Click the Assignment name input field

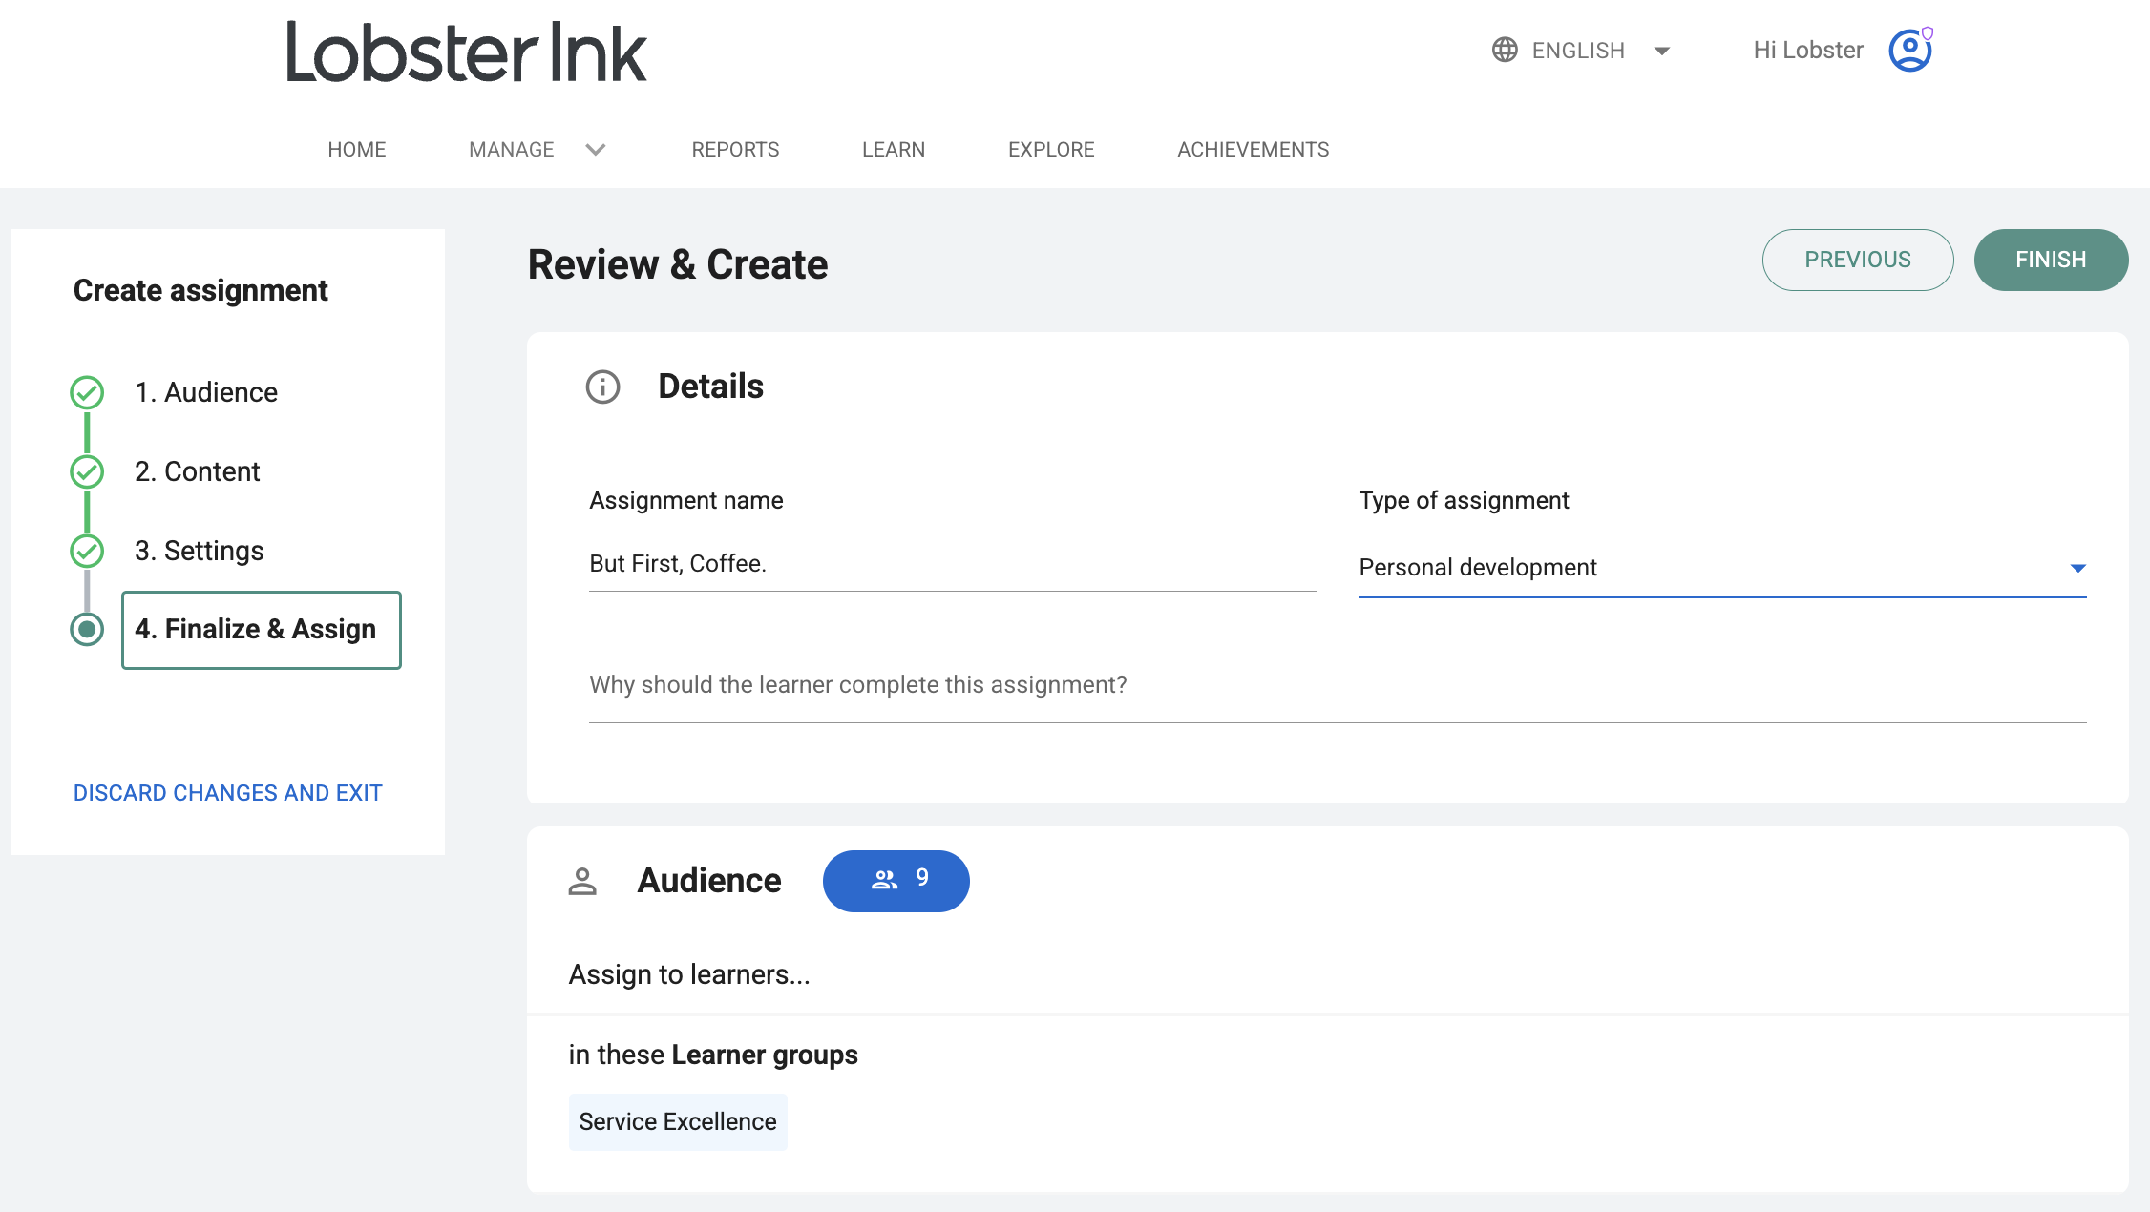pos(953,564)
